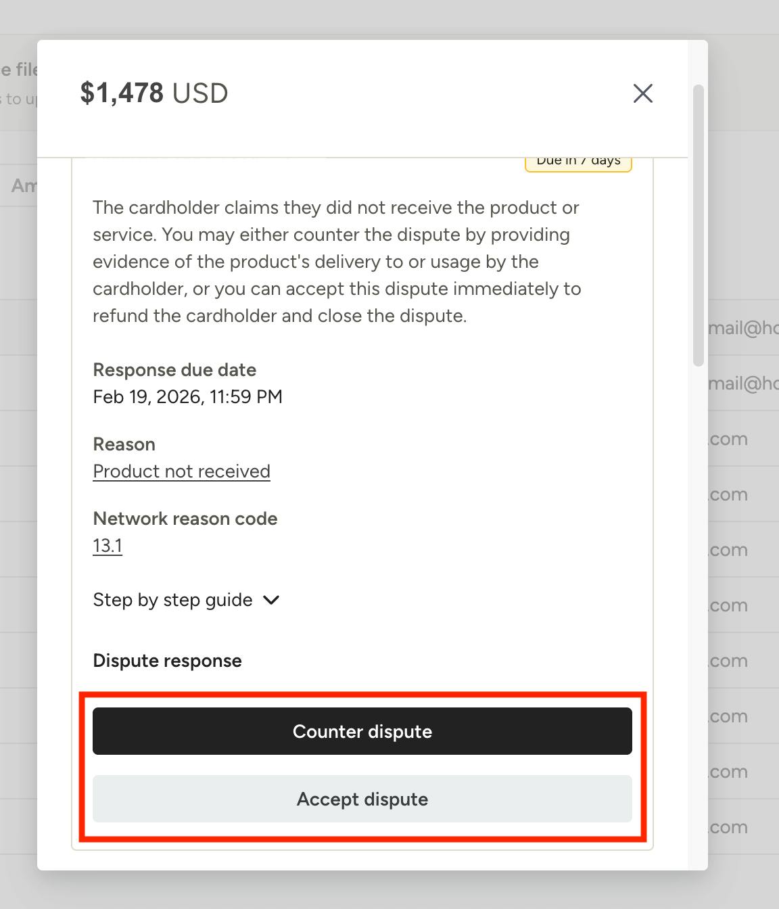Select the Feb 19, 2026 due date text
Viewport: 779px width, 909px height.
pyautogui.click(x=187, y=397)
